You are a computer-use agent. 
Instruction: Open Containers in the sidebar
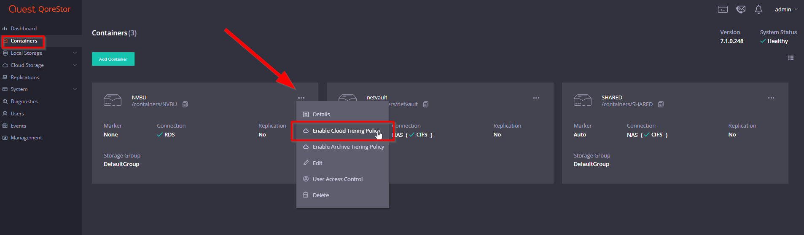pyautogui.click(x=24, y=41)
